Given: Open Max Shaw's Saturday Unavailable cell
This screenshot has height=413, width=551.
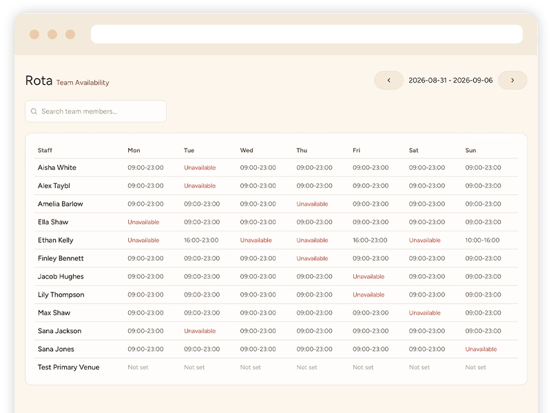Looking at the screenshot, I should 424,313.
